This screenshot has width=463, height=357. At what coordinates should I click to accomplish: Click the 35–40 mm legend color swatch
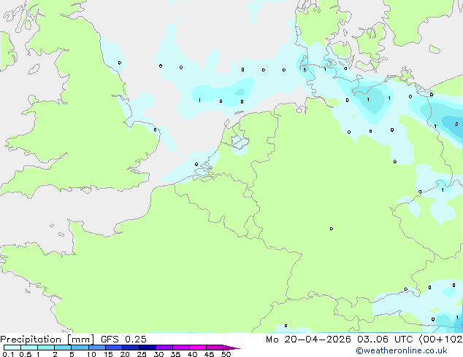point(181,348)
